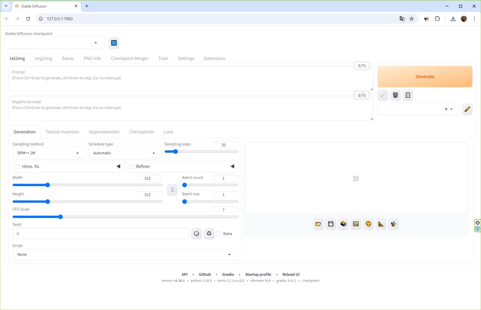Open the megaphone icon in the browser toolbar

coord(426,18)
